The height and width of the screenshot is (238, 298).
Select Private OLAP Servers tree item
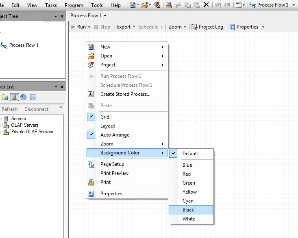32,132
